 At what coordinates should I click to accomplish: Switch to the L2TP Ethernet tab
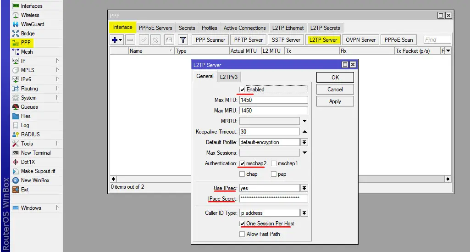[288, 28]
